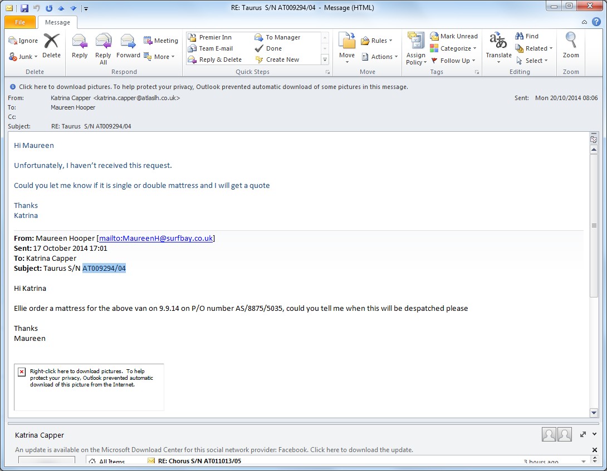Choose Create New quick step

click(x=277, y=60)
